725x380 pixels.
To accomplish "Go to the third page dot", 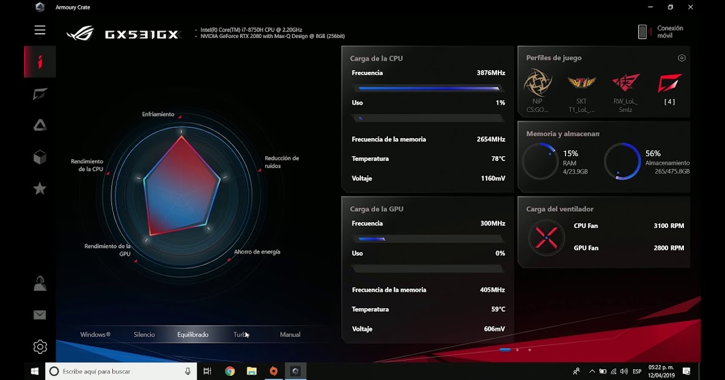I will click(x=530, y=350).
